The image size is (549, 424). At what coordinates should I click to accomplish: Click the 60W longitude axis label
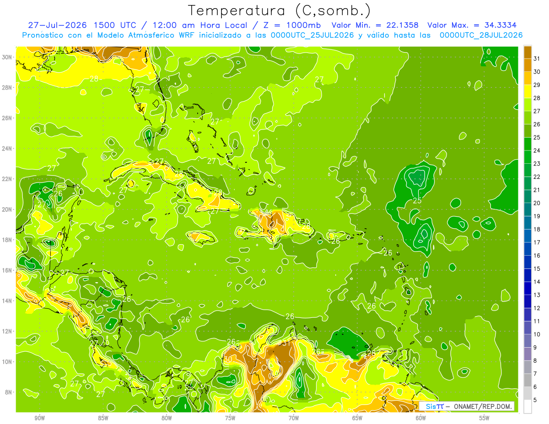pos(421,418)
